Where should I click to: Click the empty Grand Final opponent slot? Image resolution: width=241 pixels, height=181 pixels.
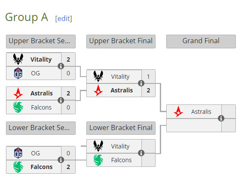pyautogui.click(x=194, y=125)
